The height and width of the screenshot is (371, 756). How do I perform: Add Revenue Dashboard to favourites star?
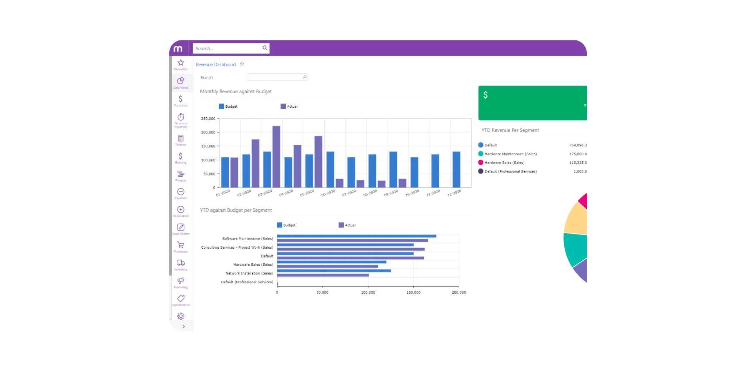[242, 64]
